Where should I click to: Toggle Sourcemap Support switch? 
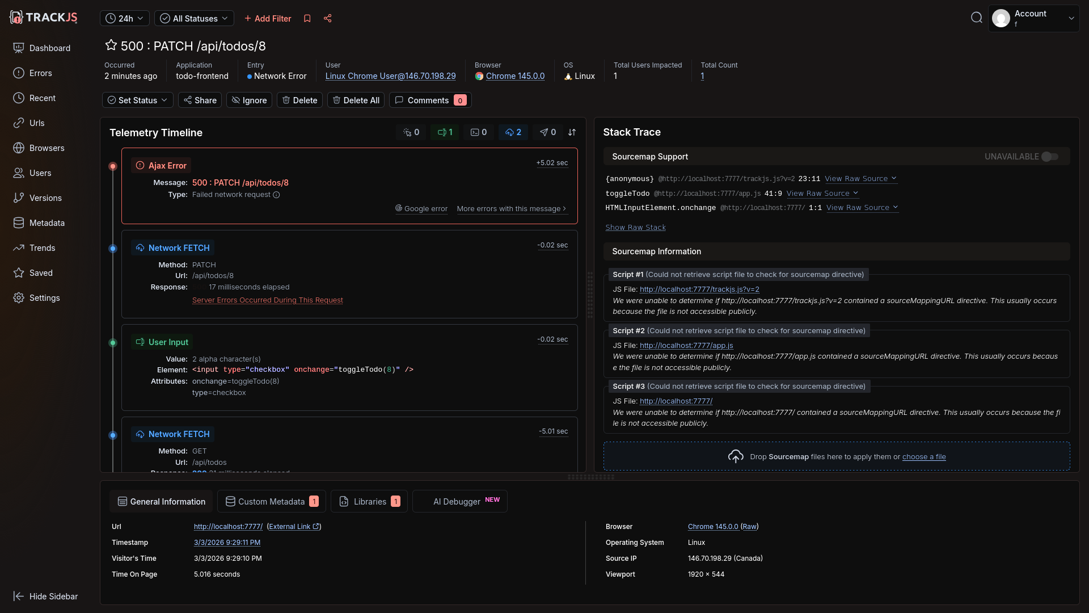pyautogui.click(x=1050, y=157)
